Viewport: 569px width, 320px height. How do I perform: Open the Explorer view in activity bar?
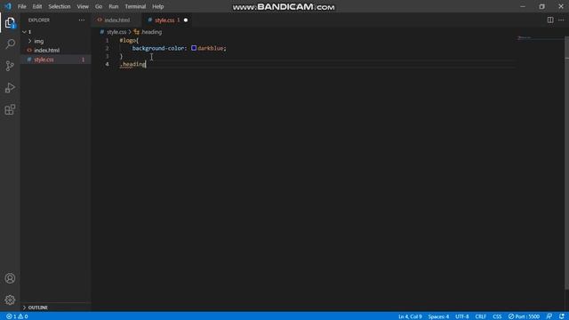[x=10, y=23]
